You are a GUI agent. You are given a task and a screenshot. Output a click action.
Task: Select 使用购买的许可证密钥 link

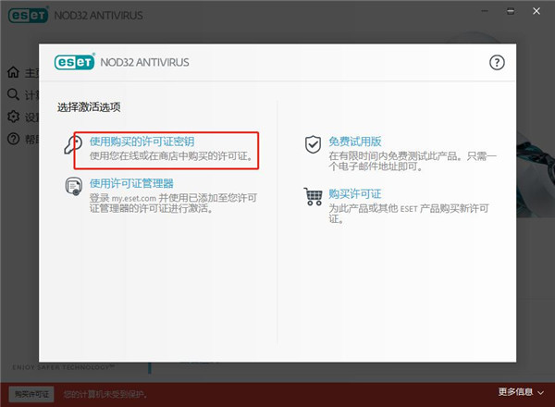coord(142,142)
